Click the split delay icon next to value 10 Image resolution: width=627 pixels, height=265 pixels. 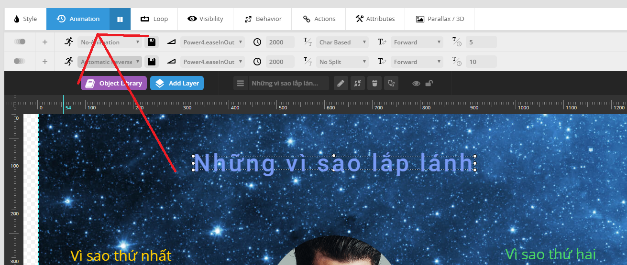(457, 62)
